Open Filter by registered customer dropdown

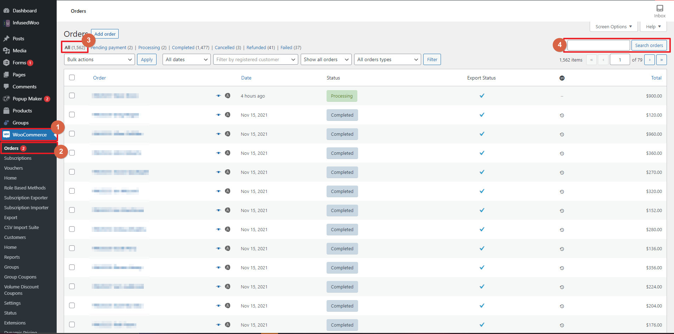click(x=256, y=59)
